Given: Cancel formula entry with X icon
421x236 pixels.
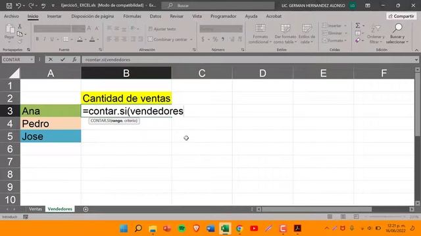Looking at the screenshot, I should click(51, 60).
